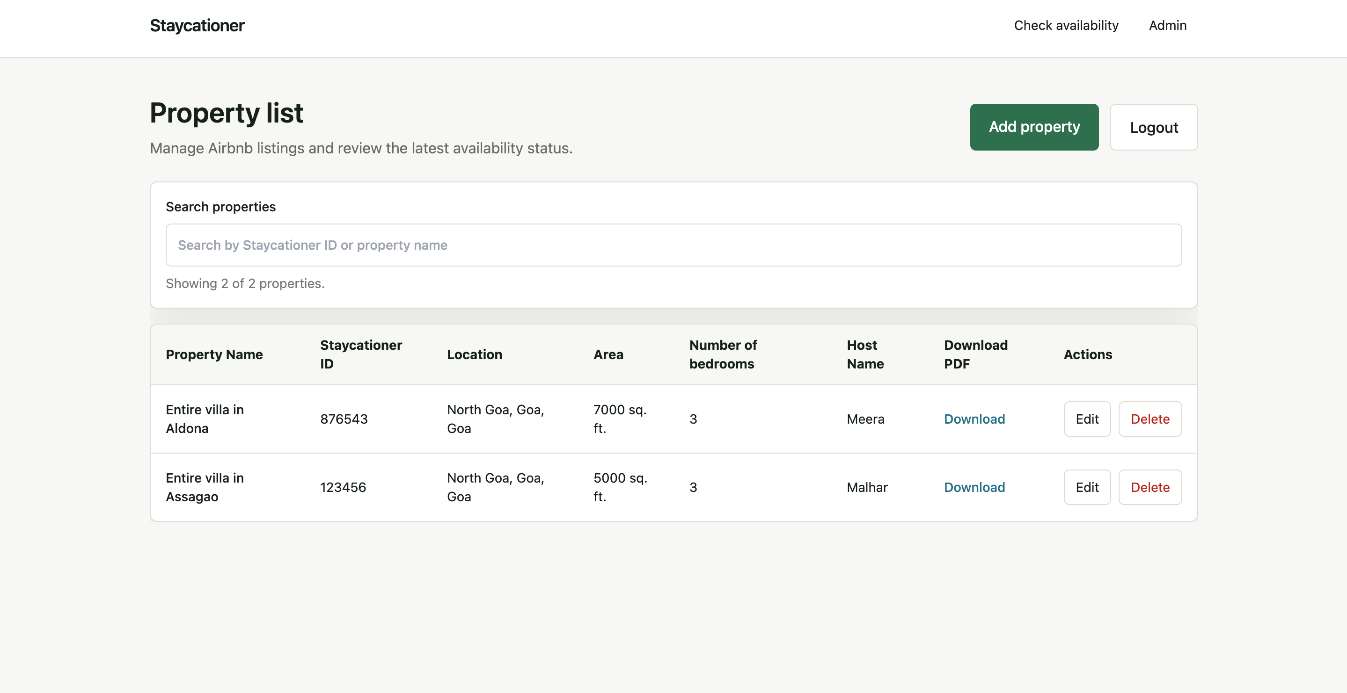Screen dimensions: 1347x693
Task: Select the Property Name column header
Action: [x=214, y=354]
